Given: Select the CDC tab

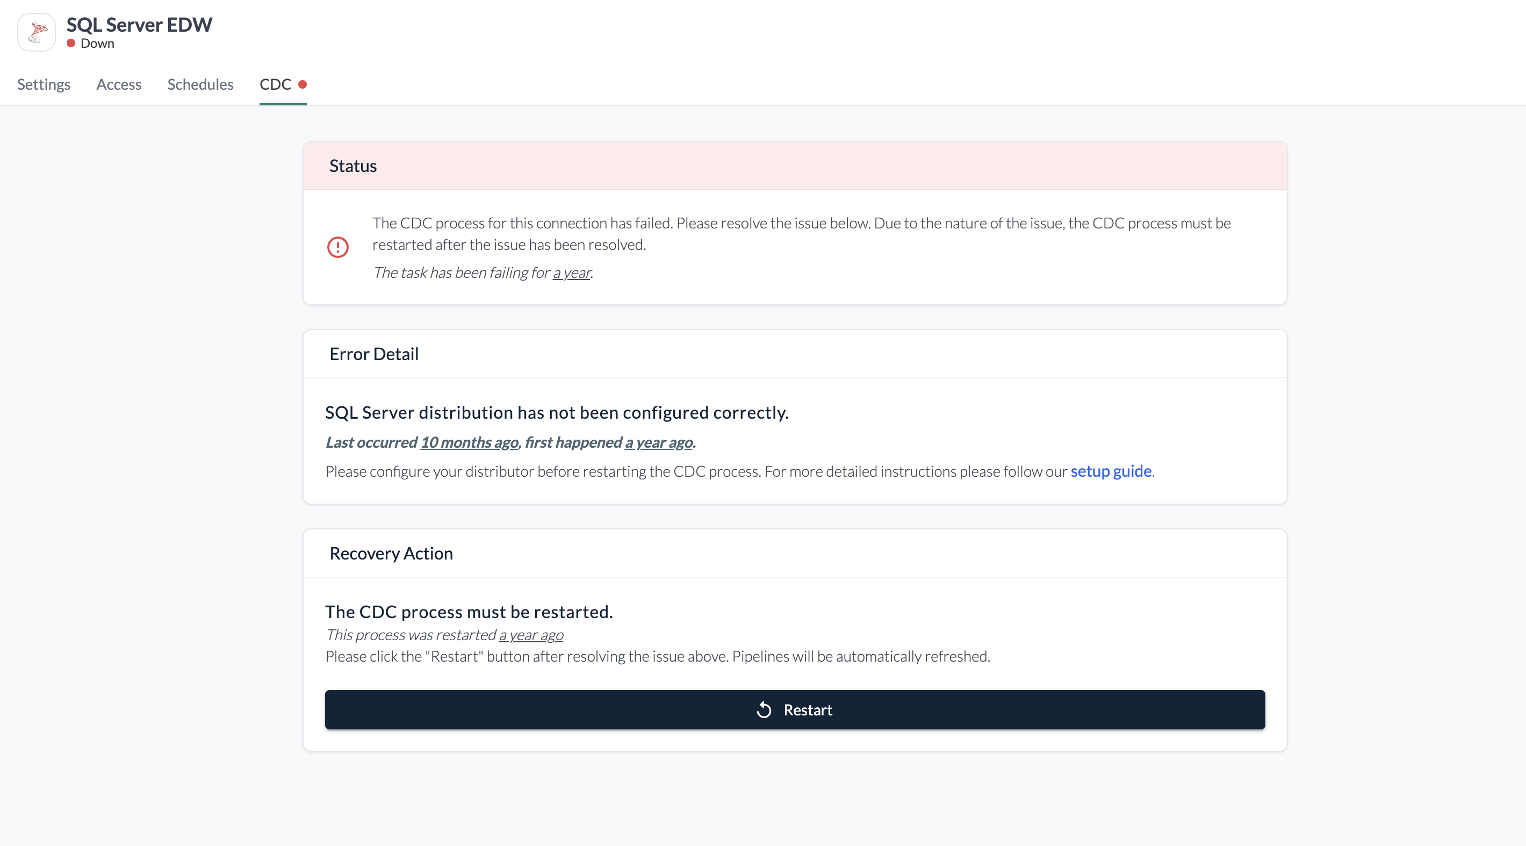Looking at the screenshot, I should point(276,84).
